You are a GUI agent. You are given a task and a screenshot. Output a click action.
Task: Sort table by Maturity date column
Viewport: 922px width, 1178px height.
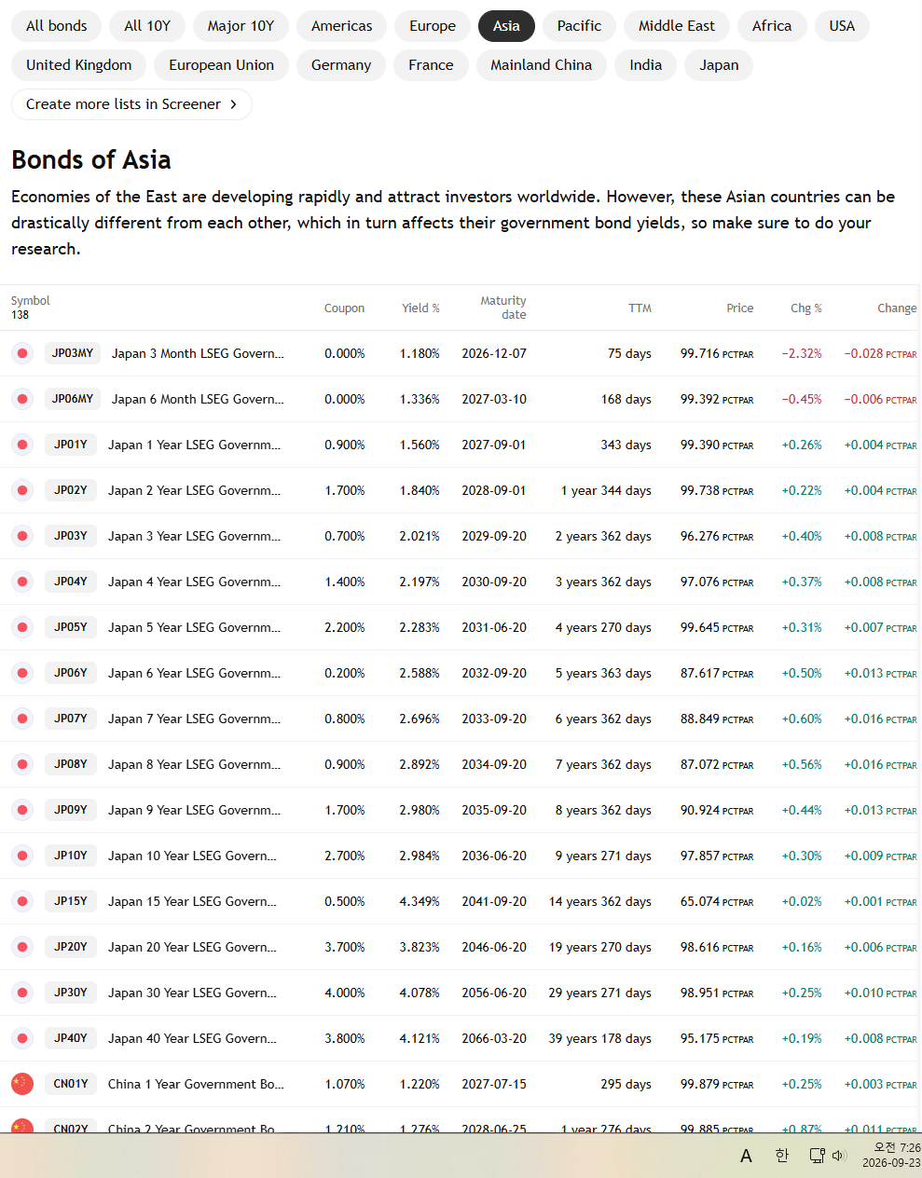click(x=503, y=308)
